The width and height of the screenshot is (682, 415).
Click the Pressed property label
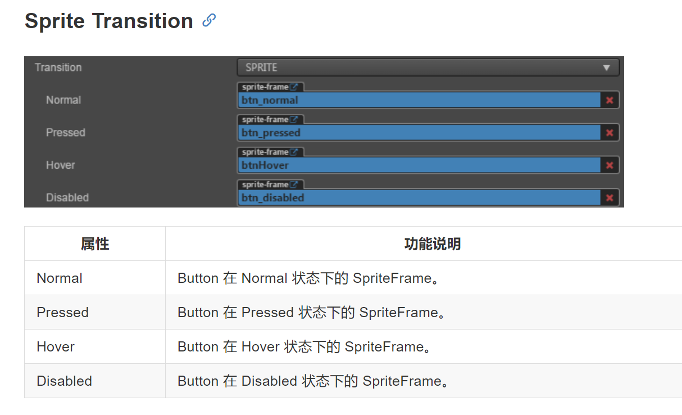point(66,132)
